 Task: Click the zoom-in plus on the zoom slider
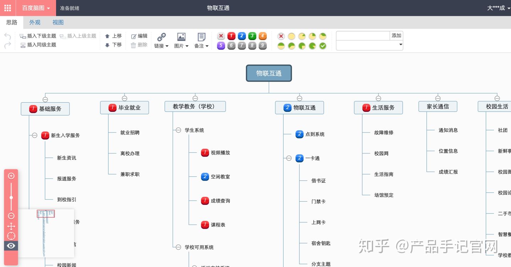(11, 176)
